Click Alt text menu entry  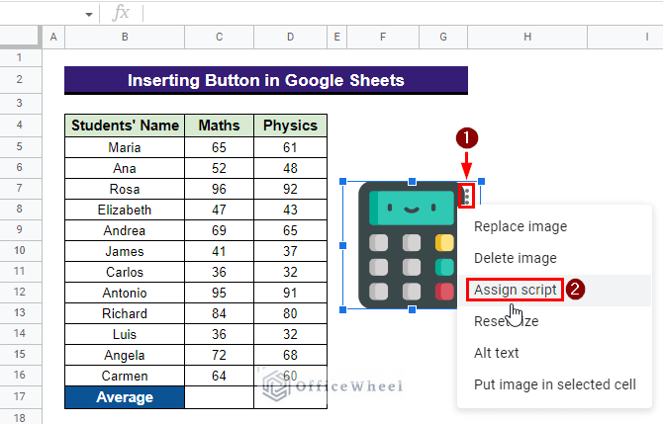(x=497, y=353)
